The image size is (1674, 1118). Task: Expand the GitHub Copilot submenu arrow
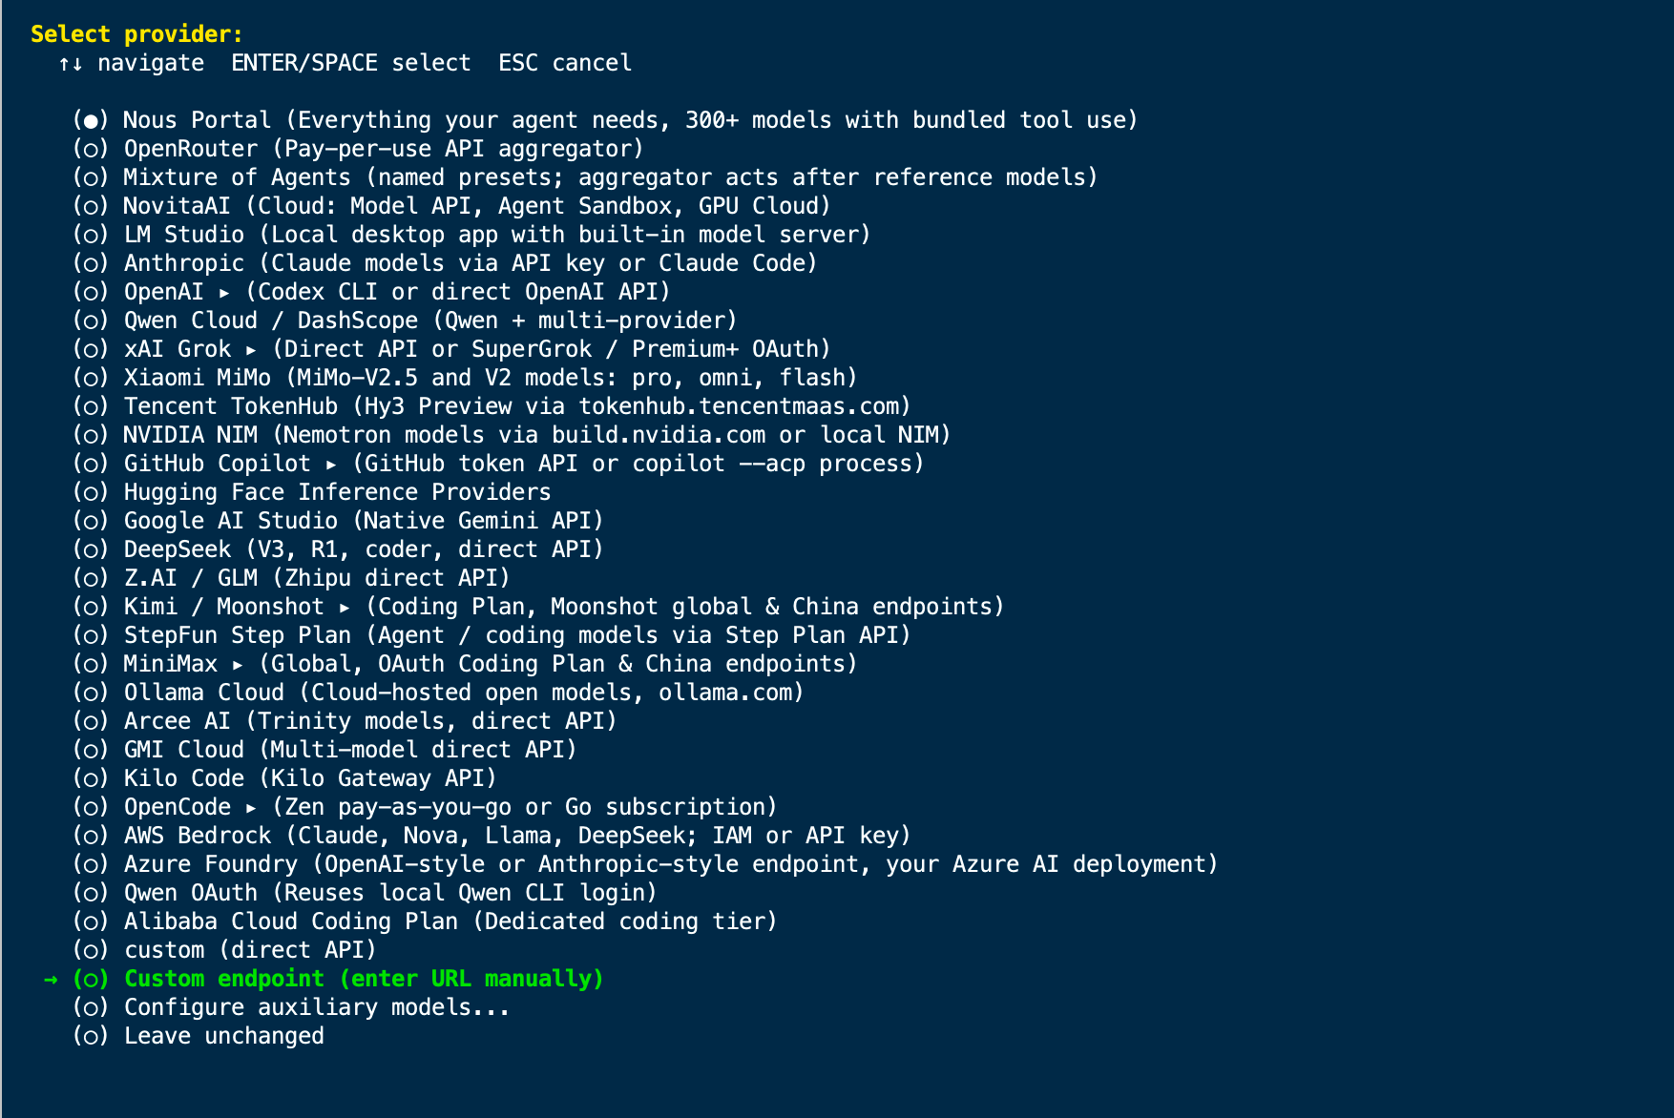click(331, 465)
